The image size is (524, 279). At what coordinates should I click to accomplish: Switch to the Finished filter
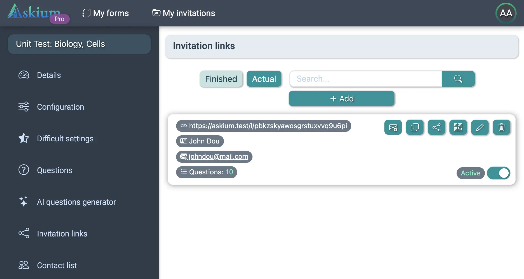tap(221, 79)
